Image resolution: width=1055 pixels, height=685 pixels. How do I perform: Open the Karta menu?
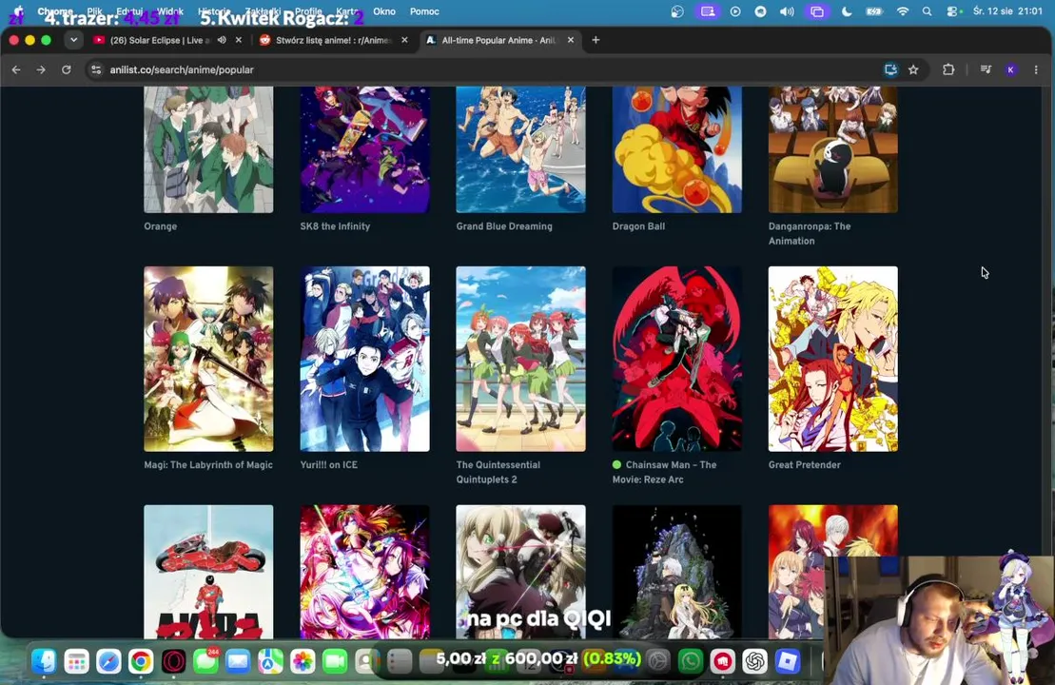(x=347, y=11)
